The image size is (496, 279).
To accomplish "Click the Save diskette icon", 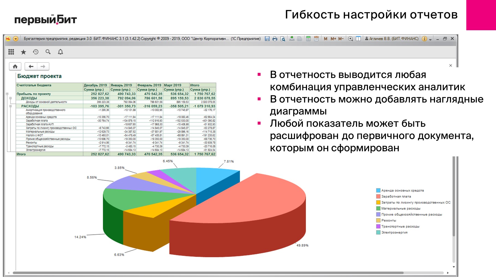I will point(267,39).
